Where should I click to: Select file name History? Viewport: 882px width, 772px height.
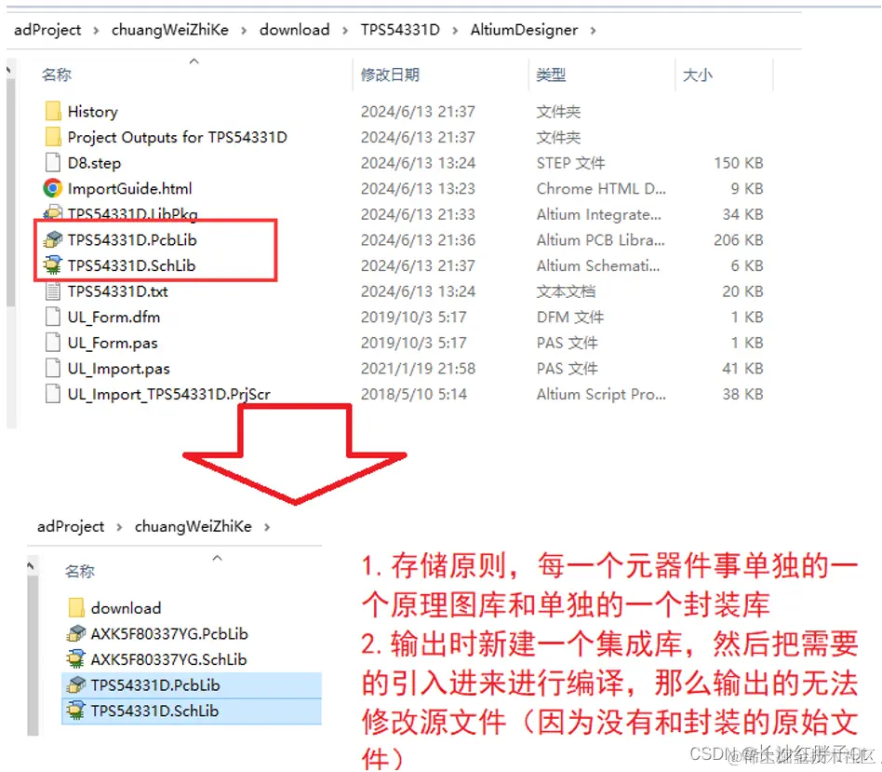coord(93,112)
